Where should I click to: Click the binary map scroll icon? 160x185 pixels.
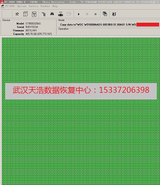pos(25,14)
